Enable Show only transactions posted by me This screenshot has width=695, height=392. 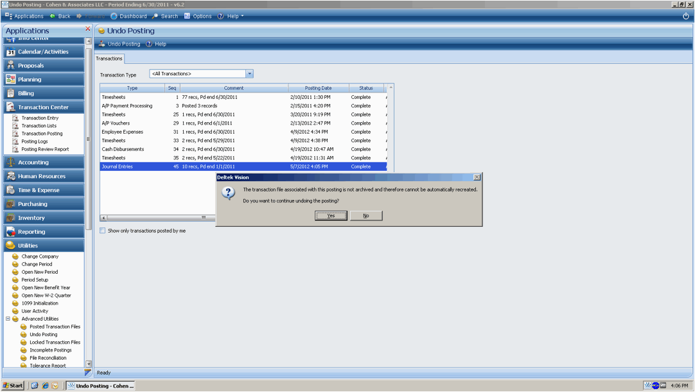[x=103, y=231]
